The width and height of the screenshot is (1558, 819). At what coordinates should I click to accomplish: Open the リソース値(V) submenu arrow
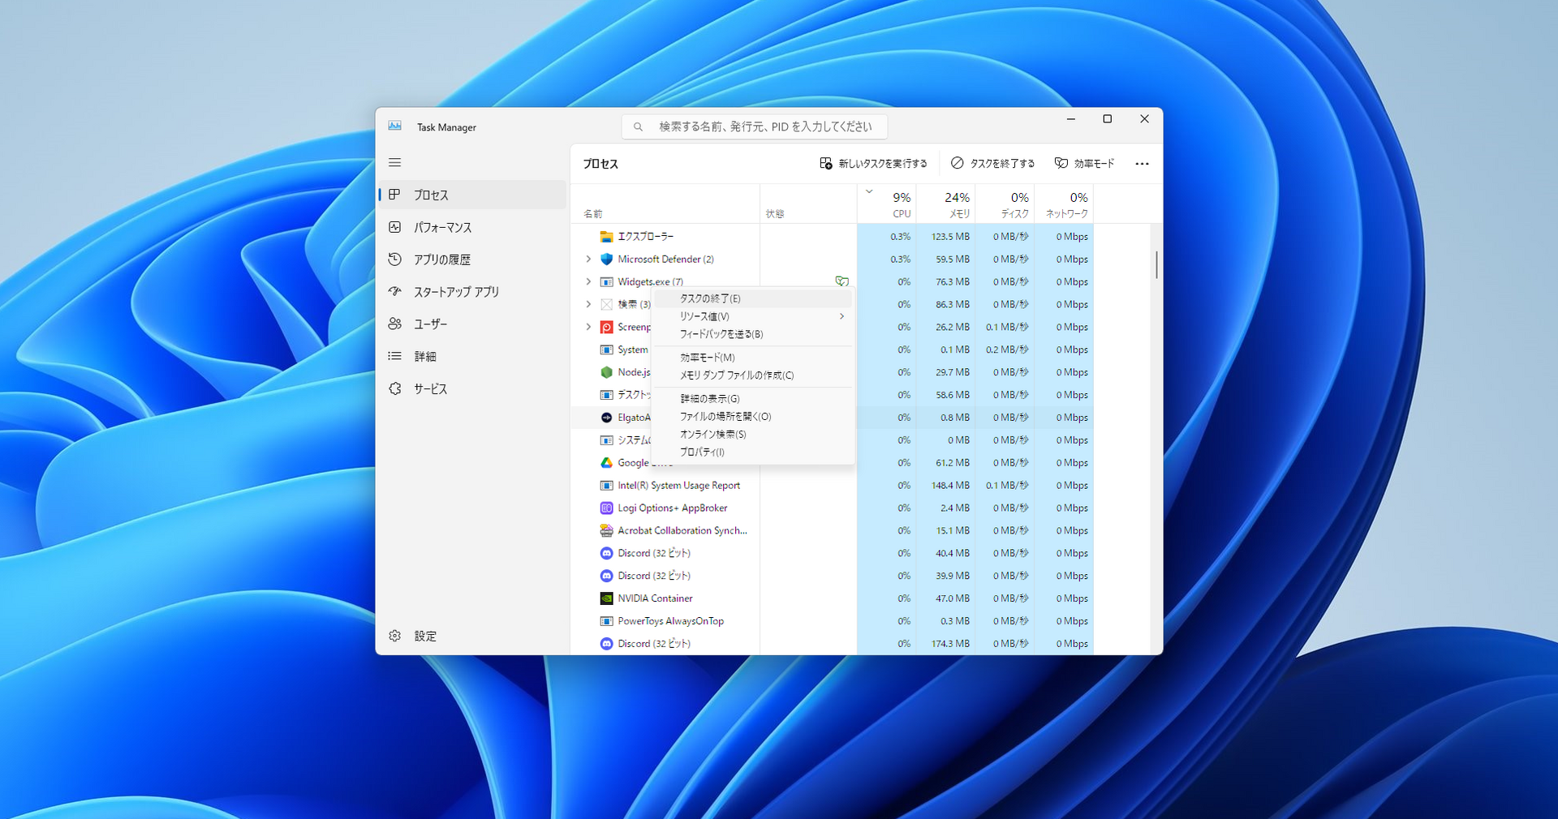(x=842, y=316)
